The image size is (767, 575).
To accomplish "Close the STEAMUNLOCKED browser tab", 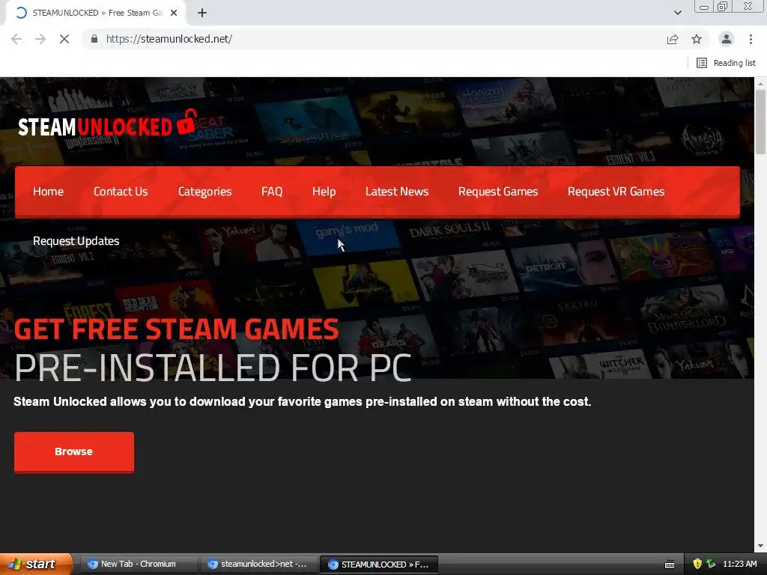I will 174,13.
